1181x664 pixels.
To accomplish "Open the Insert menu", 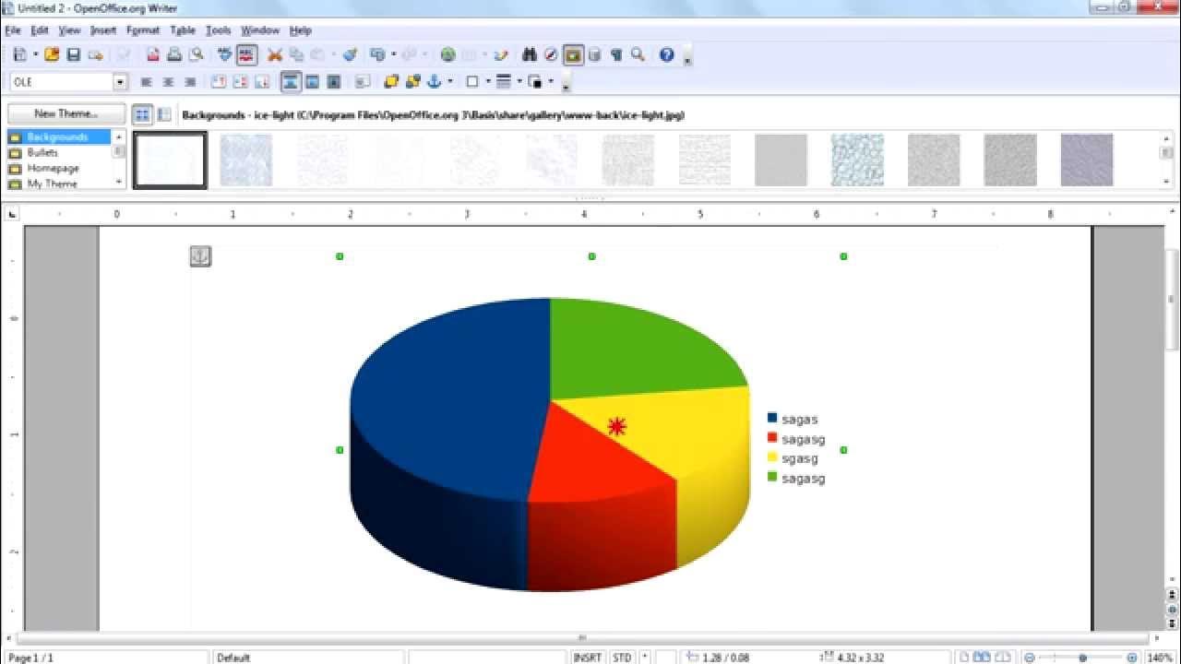I will [103, 30].
